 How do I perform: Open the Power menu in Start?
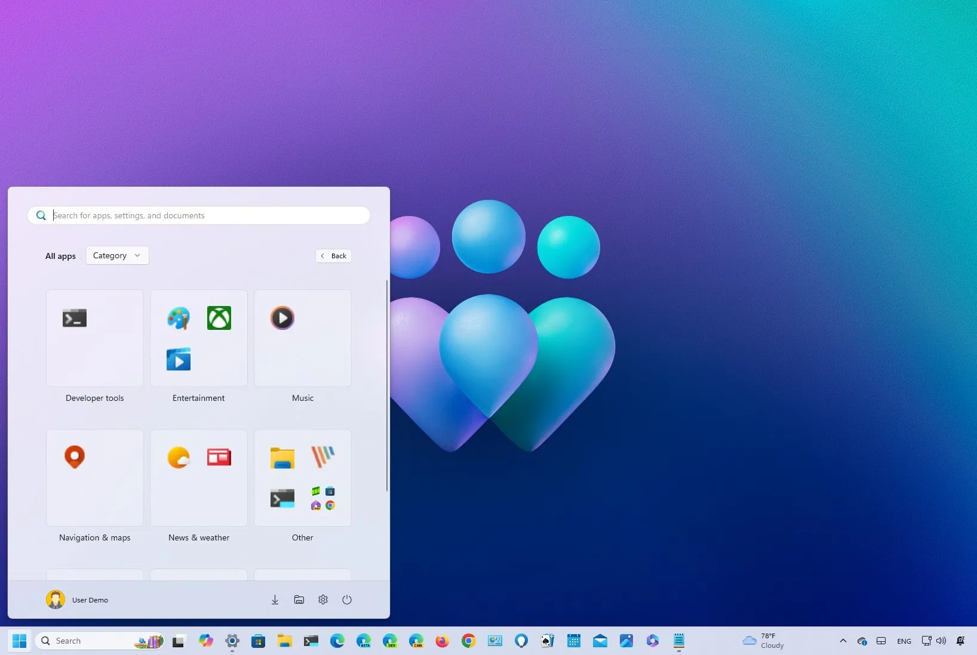tap(347, 600)
